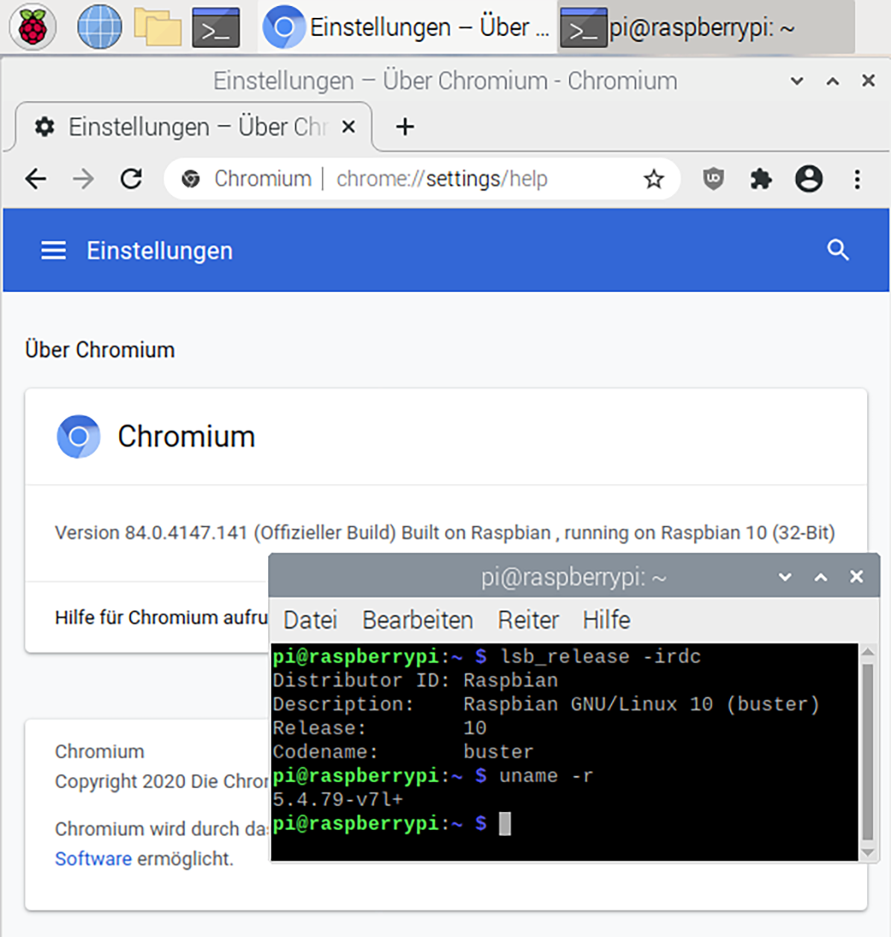Click the Raspbian GNU/Linux 10 (buster) line

[641, 704]
